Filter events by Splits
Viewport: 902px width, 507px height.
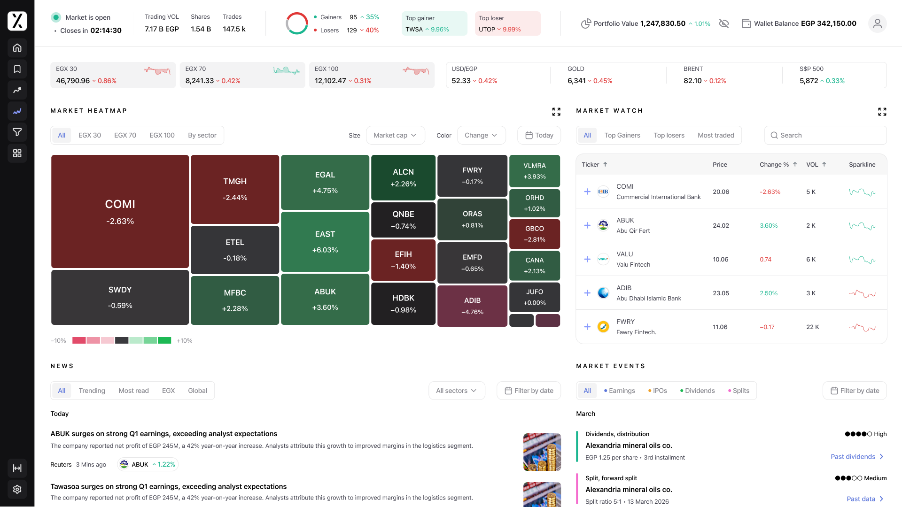pos(739,391)
